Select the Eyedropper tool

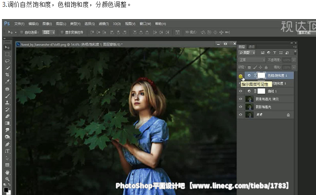click(x=7, y=81)
